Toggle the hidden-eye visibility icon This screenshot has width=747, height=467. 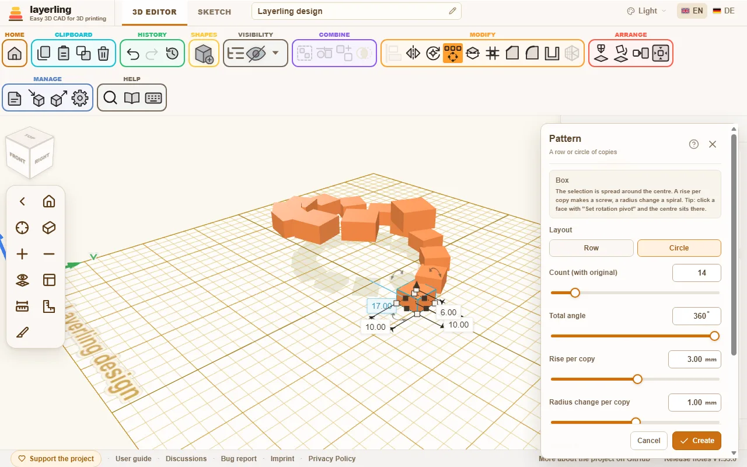pyautogui.click(x=256, y=54)
